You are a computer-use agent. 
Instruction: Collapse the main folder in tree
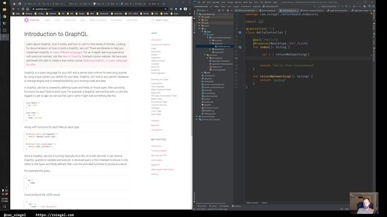pyautogui.click(x=203, y=31)
